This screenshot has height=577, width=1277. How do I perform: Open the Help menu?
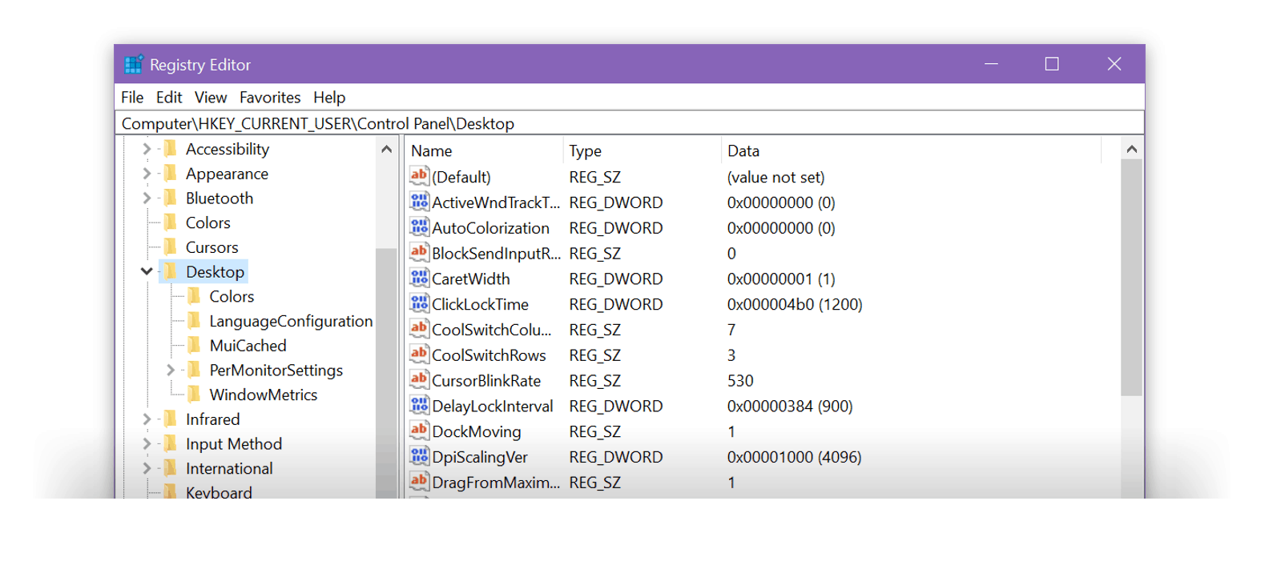coord(329,98)
